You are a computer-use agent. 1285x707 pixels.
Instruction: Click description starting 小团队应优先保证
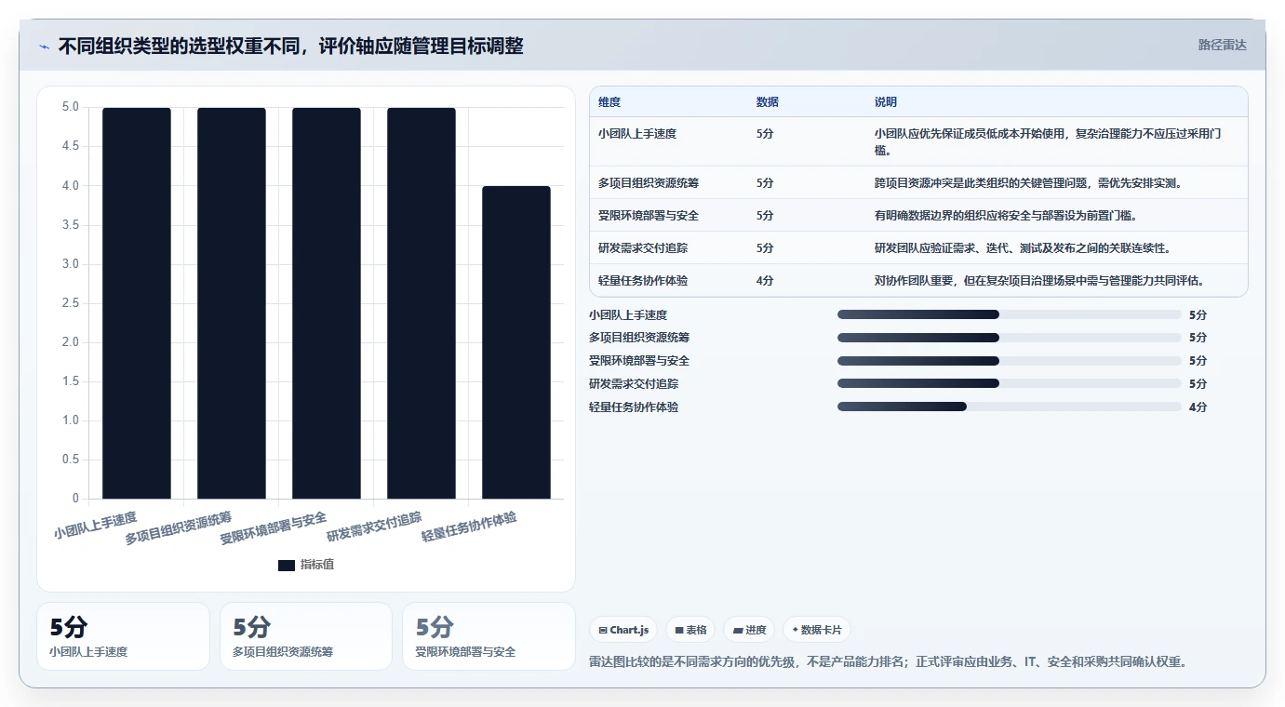pyautogui.click(x=1048, y=141)
